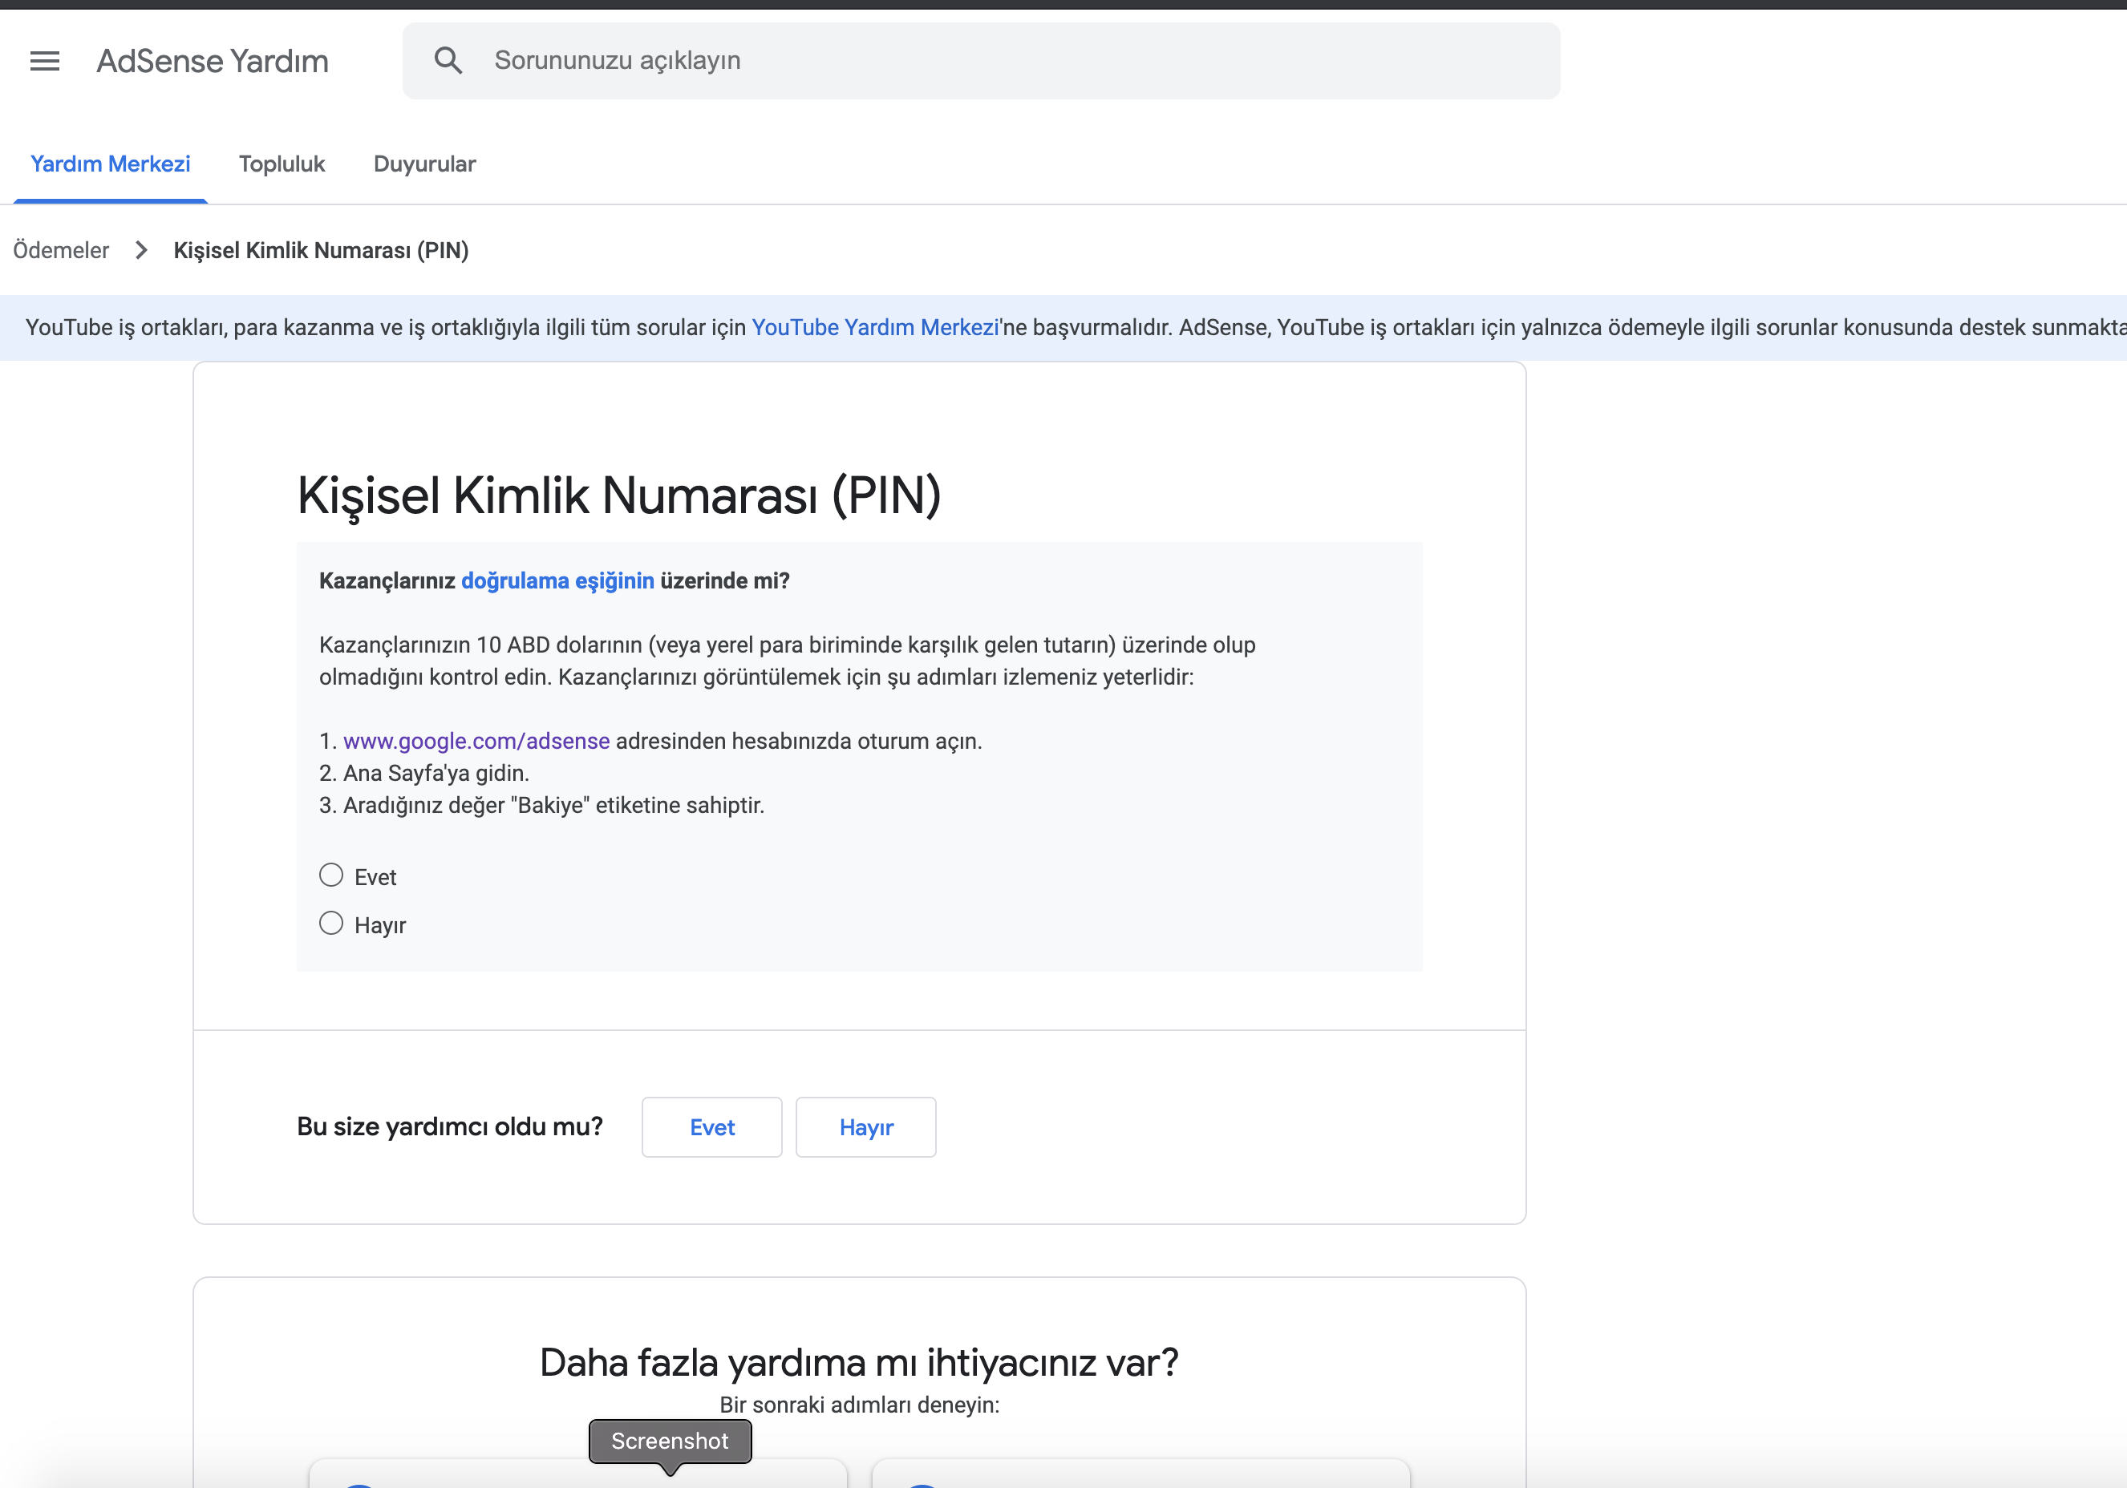Click Hayır for 'Bu size yardımcı oldu mu?'
The height and width of the screenshot is (1488, 2127).
[866, 1127]
